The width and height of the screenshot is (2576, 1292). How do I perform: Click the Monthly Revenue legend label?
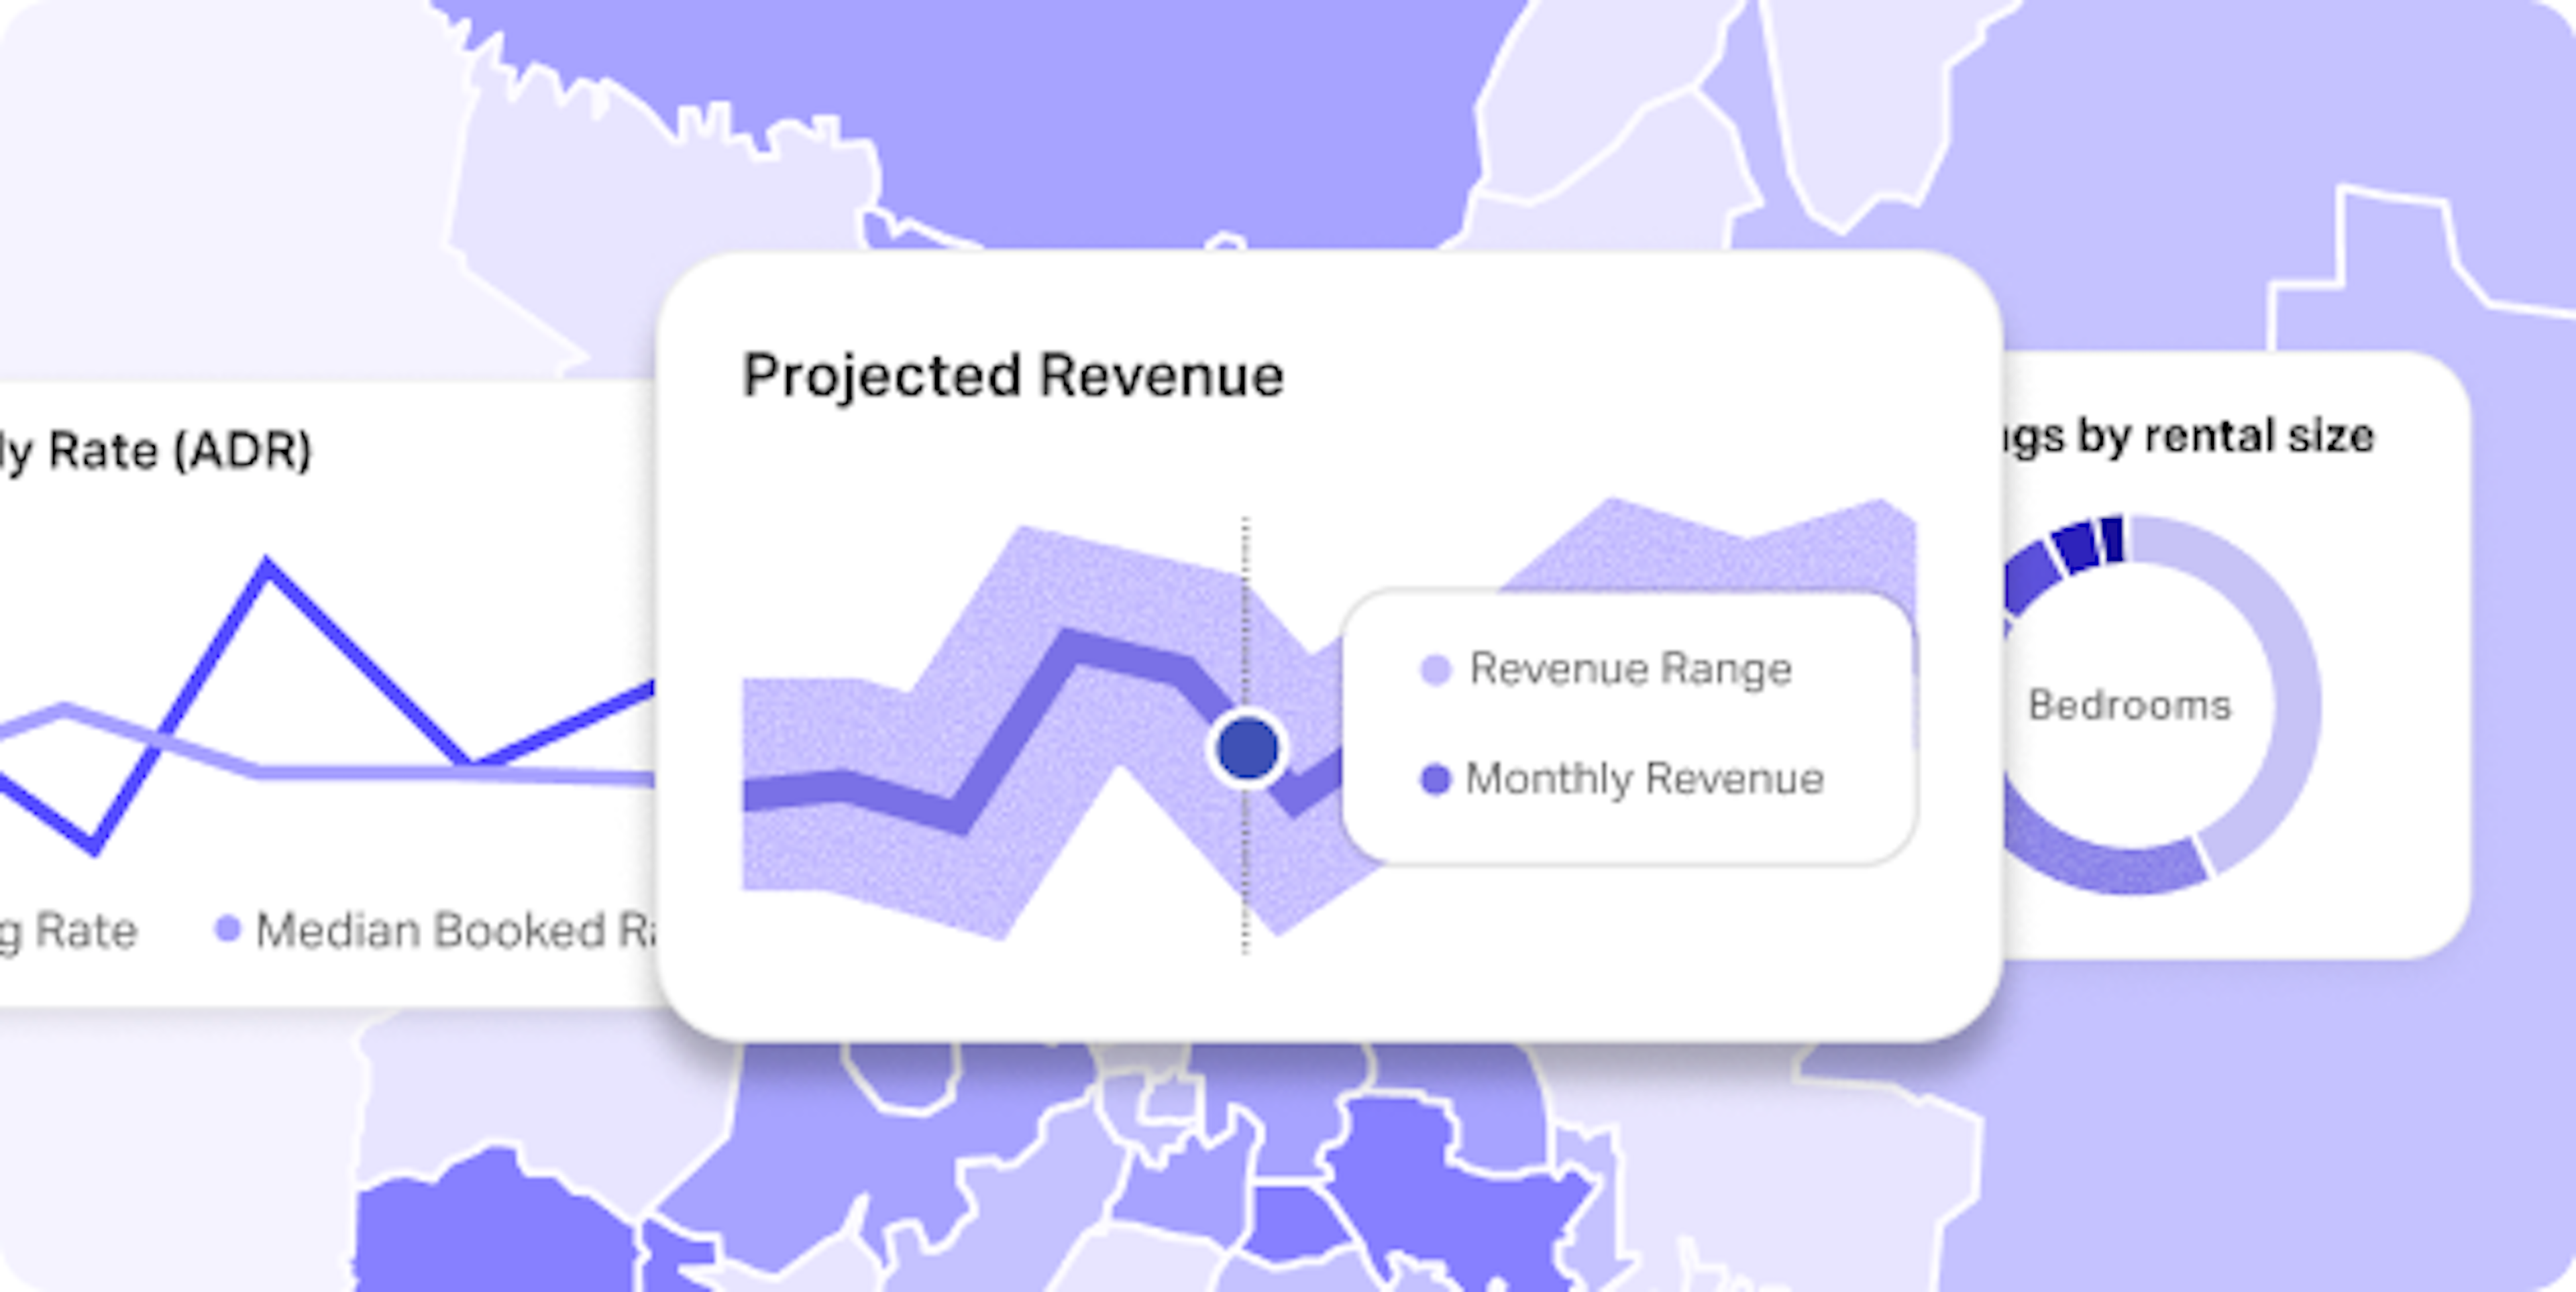(1645, 779)
